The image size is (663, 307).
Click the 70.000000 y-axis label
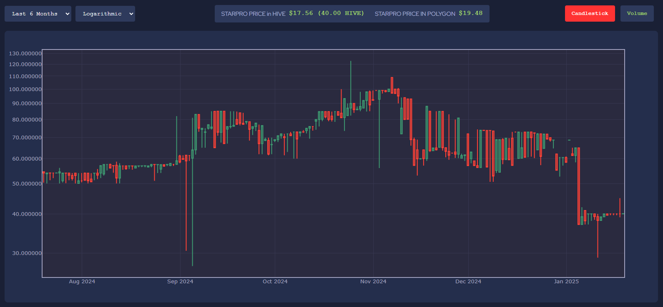pos(27,138)
